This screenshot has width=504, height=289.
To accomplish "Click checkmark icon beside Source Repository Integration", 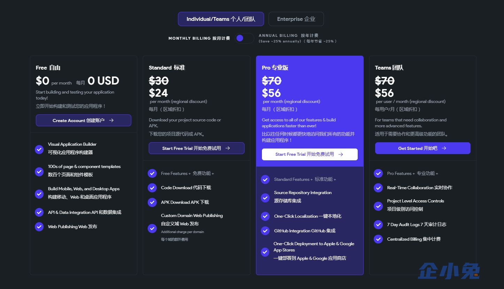I will 265,198.
